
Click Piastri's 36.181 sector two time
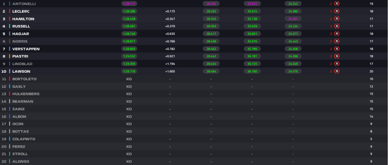click(x=252, y=56)
